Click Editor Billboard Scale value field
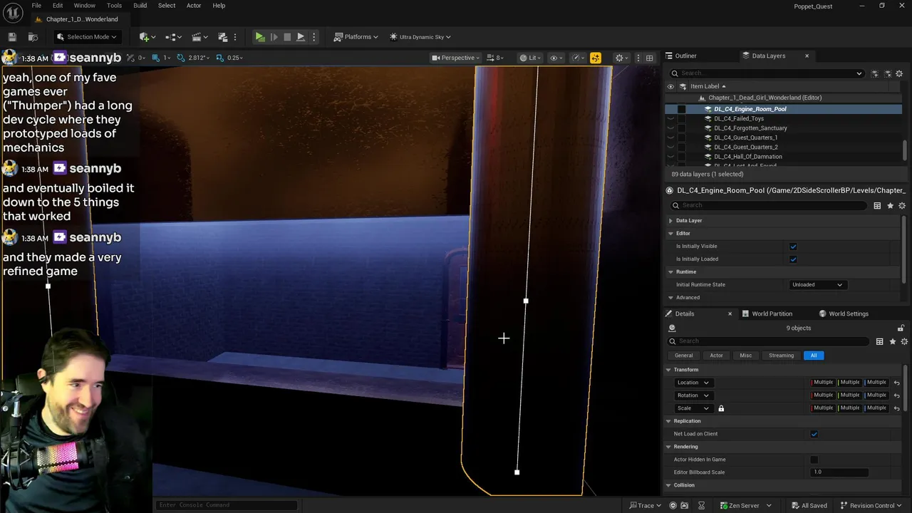Screen dimensions: 912x513 (839, 472)
